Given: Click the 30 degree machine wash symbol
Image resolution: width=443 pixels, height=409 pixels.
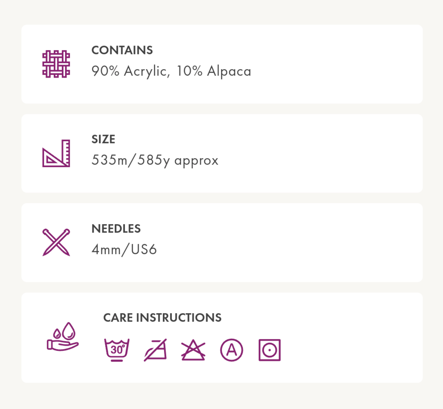Looking at the screenshot, I should [x=117, y=350].
